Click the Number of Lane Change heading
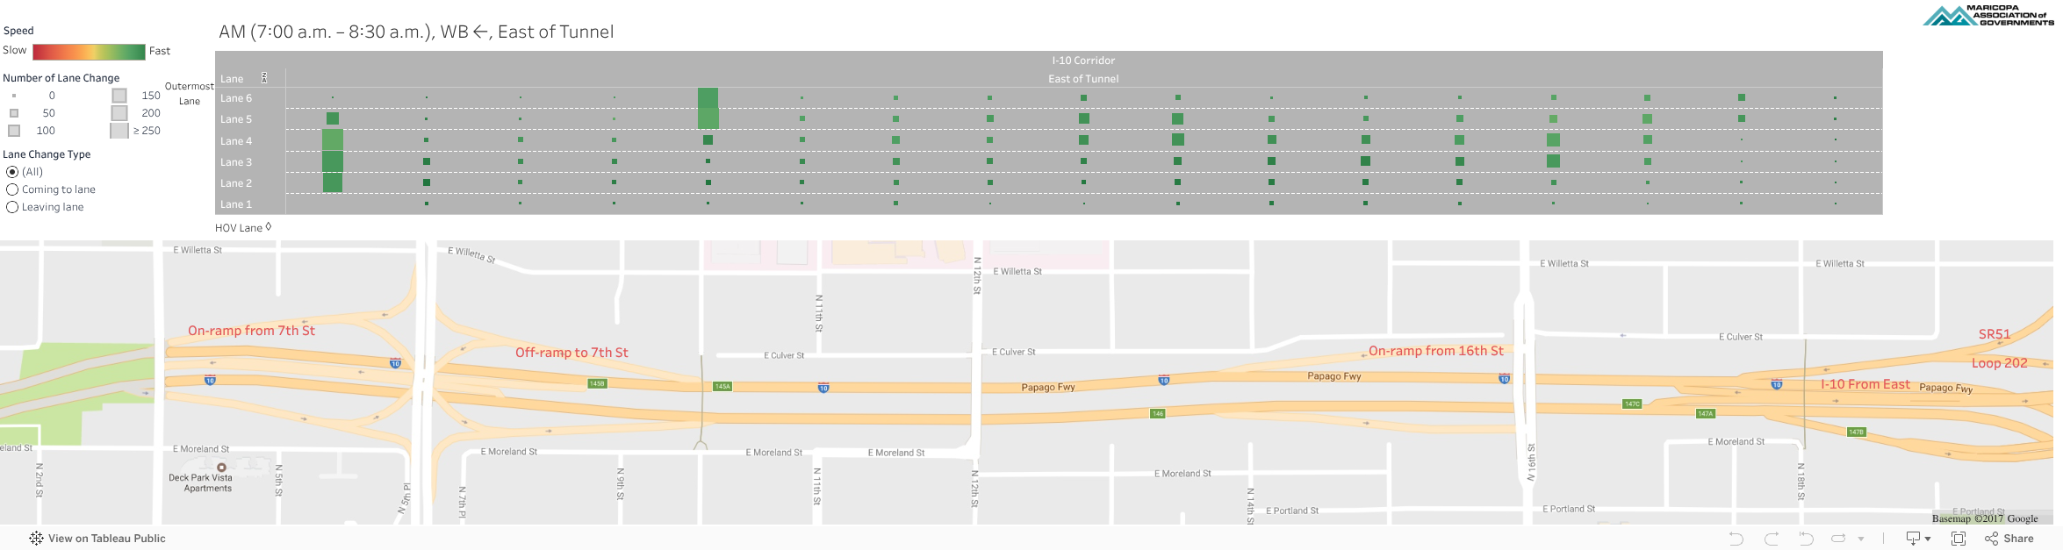The height and width of the screenshot is (550, 2063). click(61, 78)
